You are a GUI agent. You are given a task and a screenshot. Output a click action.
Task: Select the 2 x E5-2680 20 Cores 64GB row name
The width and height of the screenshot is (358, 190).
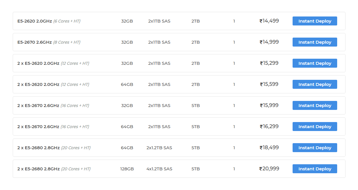coord(38,148)
